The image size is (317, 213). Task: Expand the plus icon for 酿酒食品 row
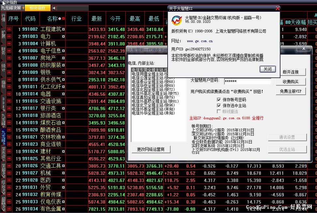pos(9,130)
